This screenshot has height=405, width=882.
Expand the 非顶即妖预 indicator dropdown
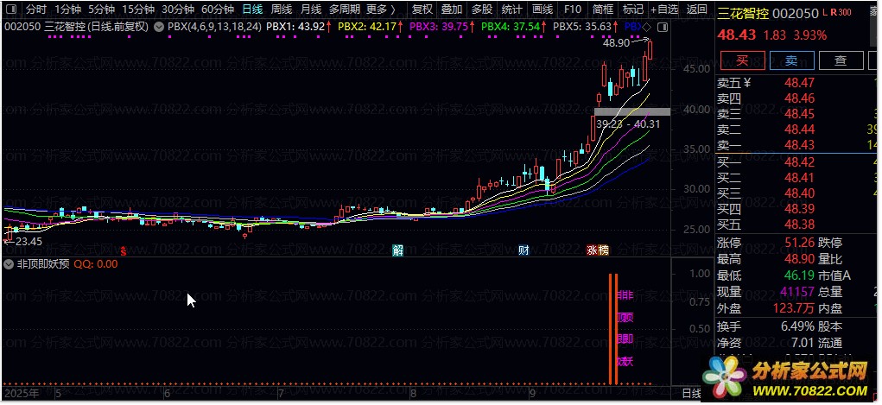(9, 264)
